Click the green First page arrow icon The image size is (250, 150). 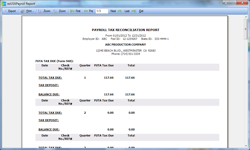[73, 11]
